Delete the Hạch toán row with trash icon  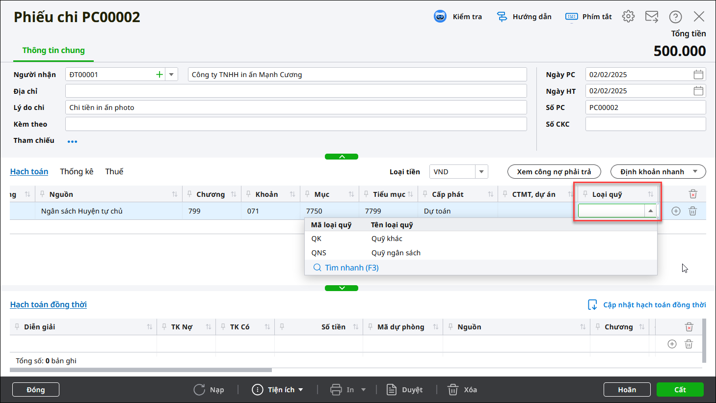[692, 211]
